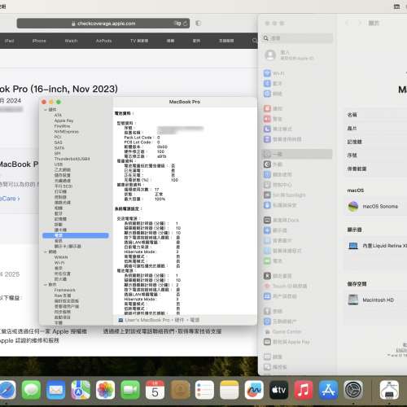Launch Mail from the Dock
407x407 pixels.
click(56, 390)
